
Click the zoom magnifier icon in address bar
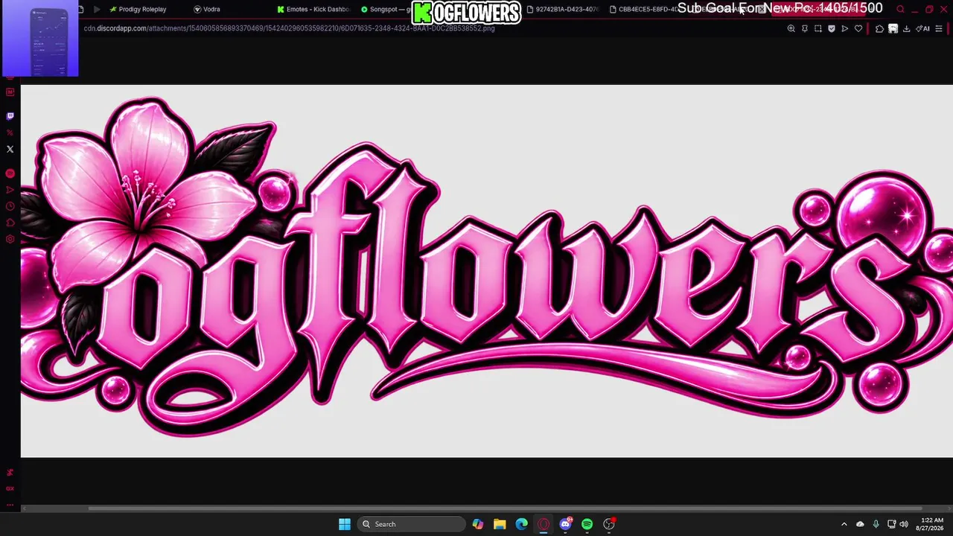point(791,28)
